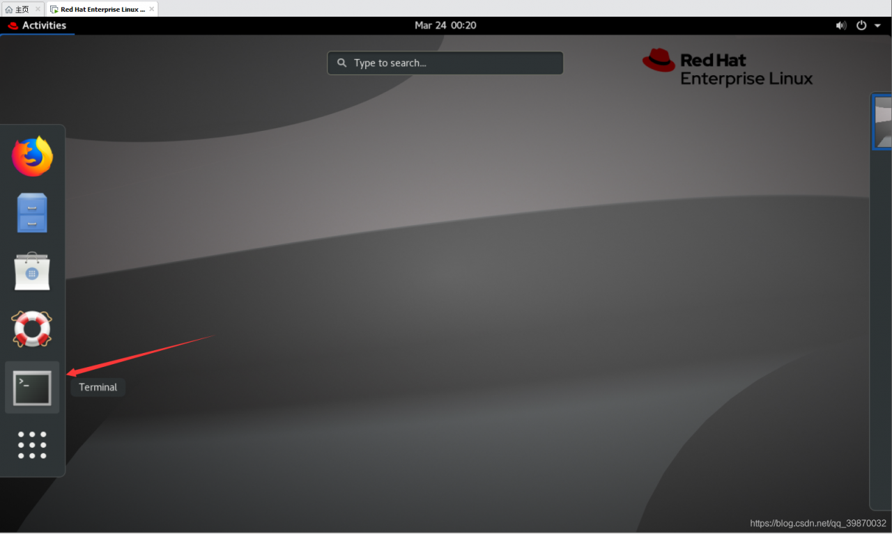Show Applications grid of dots
Viewport: 892px width, 534px height.
(32, 445)
